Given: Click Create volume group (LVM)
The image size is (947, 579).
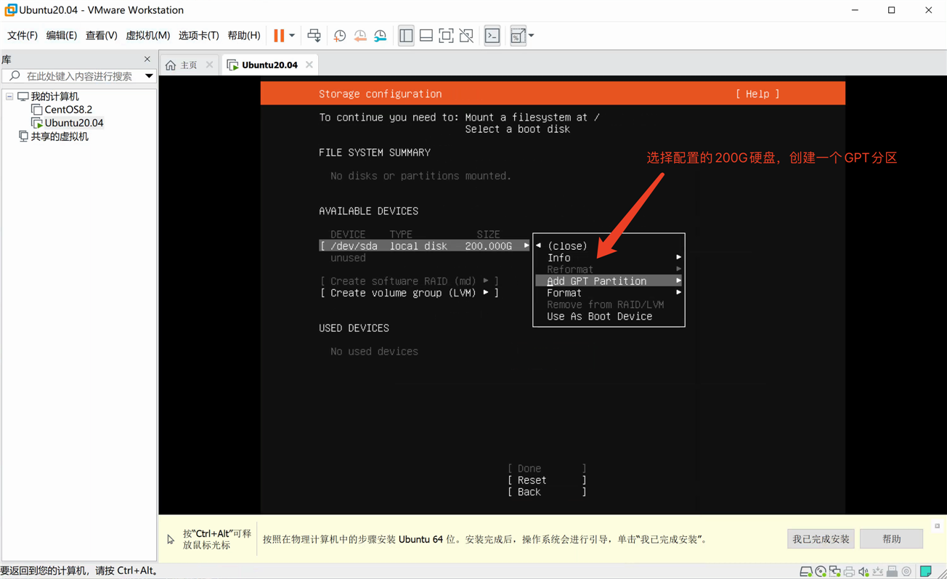Looking at the screenshot, I should tap(410, 293).
